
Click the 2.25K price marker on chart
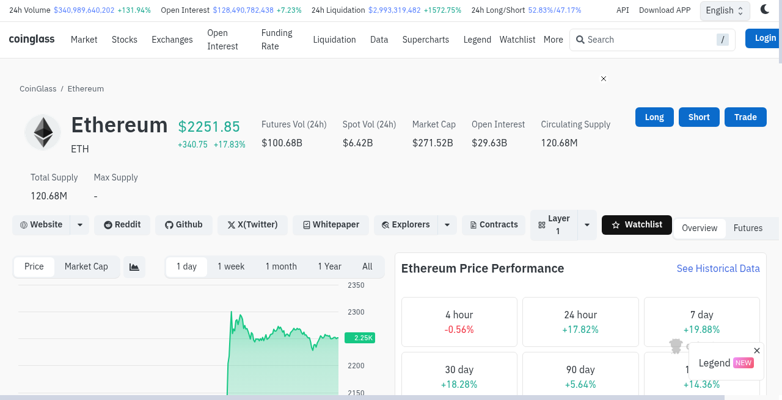point(360,338)
